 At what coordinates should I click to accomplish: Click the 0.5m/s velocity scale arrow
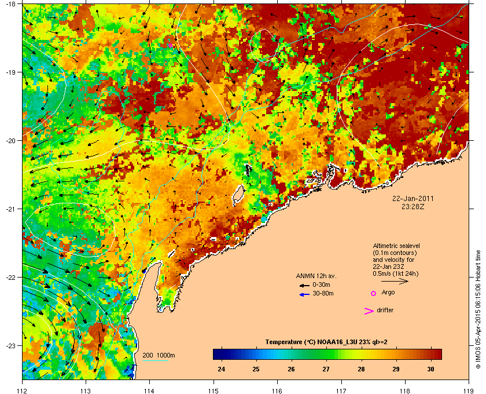pos(395,281)
